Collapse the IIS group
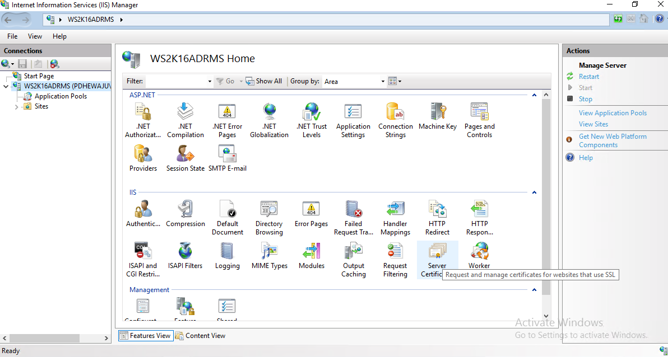The image size is (668, 357). tap(534, 192)
